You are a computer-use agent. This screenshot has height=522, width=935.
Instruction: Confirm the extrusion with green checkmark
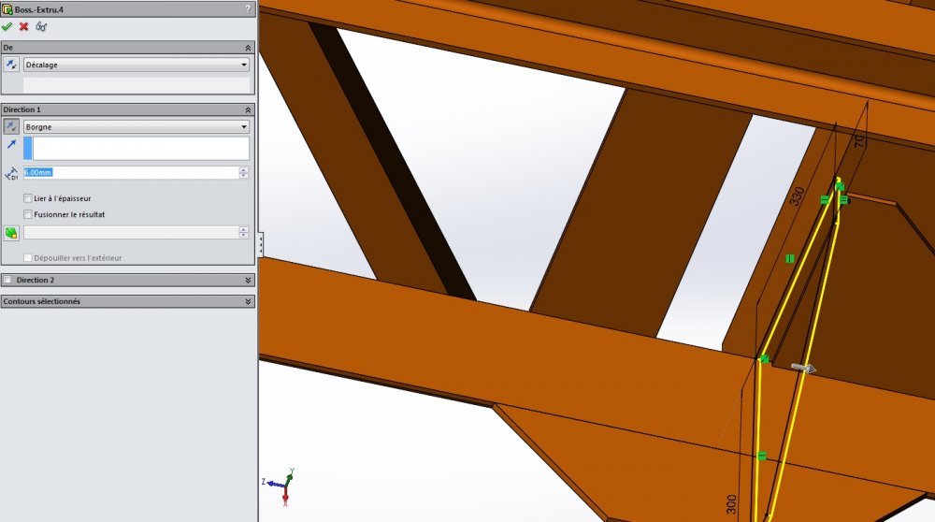(7, 26)
